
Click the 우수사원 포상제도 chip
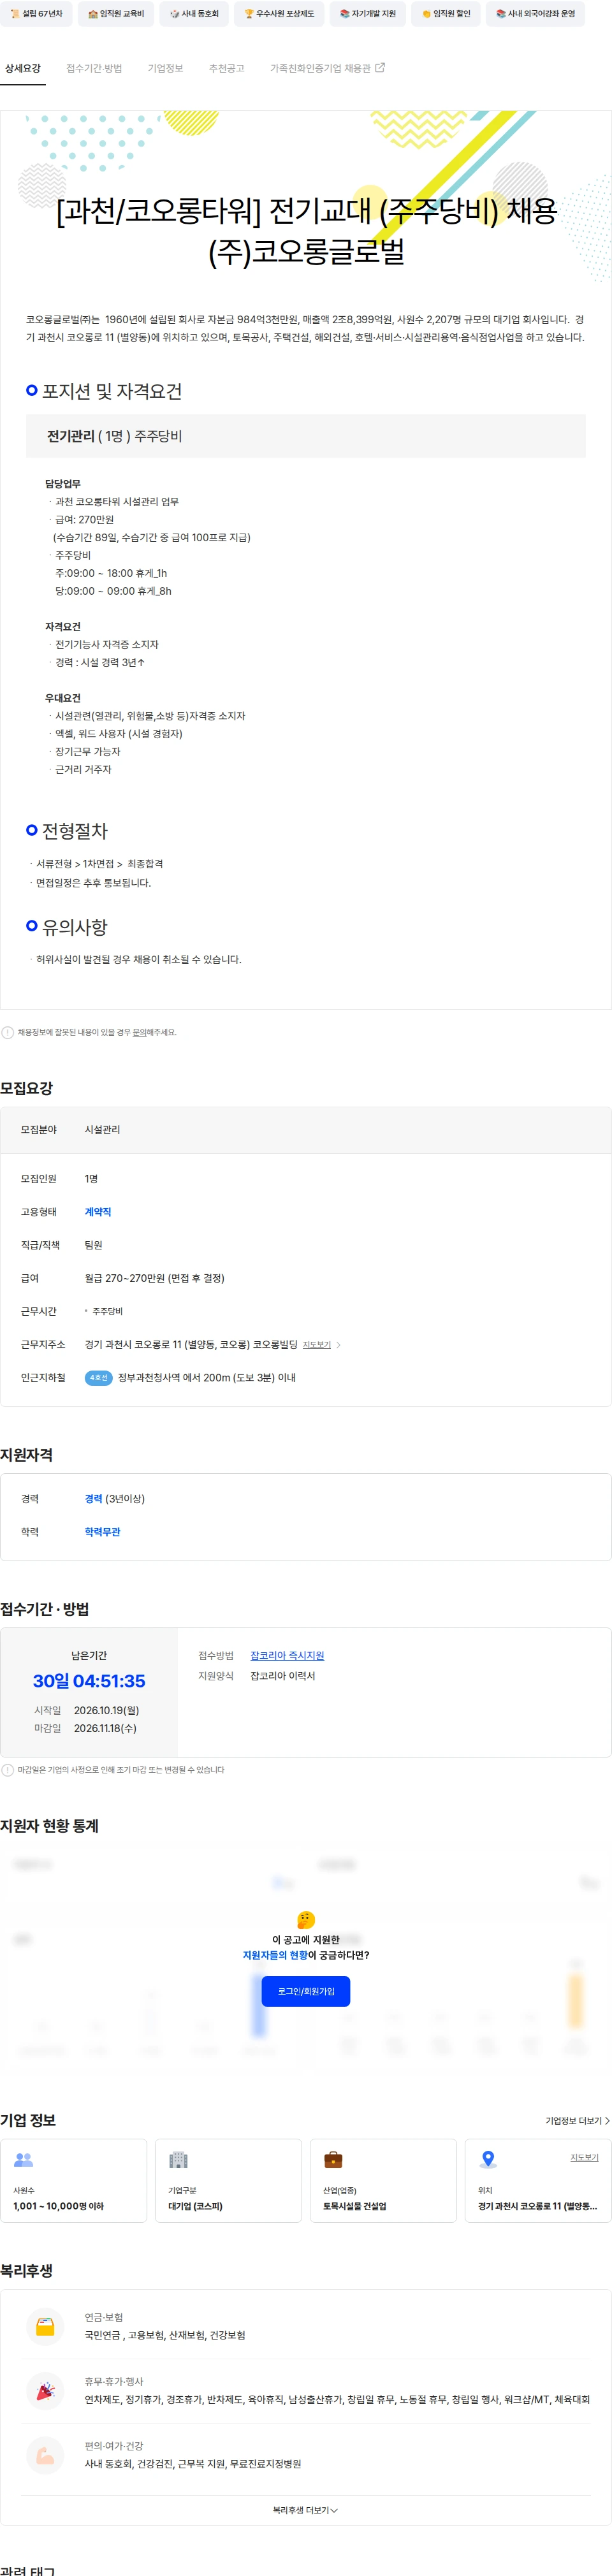(279, 14)
